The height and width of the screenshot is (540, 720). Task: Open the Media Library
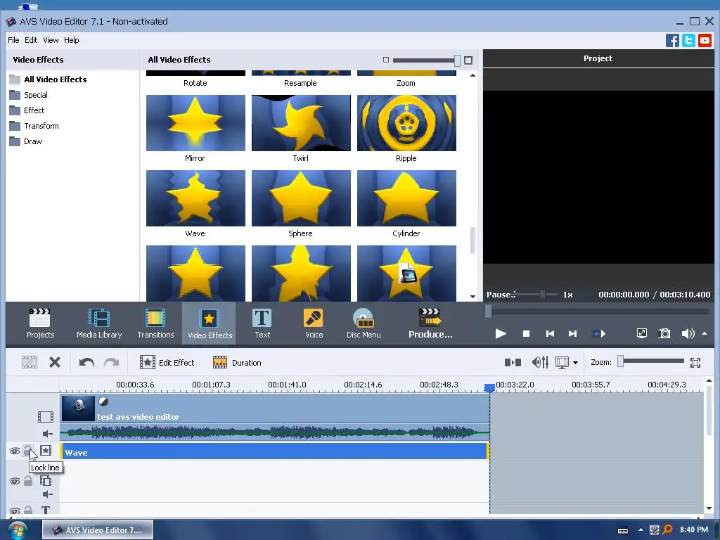click(x=99, y=323)
